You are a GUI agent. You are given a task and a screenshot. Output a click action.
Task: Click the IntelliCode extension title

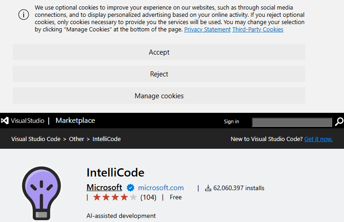116,173
